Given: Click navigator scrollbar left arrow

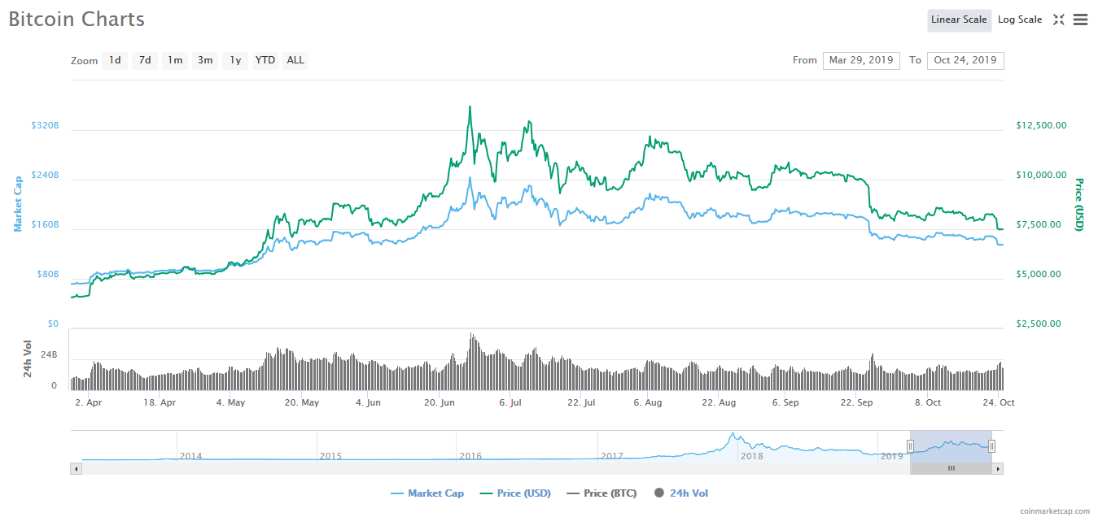Looking at the screenshot, I should pyautogui.click(x=77, y=468).
